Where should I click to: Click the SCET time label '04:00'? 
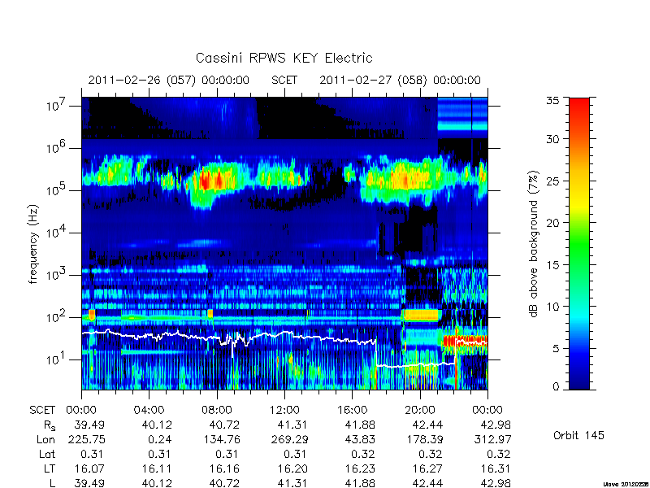149,410
